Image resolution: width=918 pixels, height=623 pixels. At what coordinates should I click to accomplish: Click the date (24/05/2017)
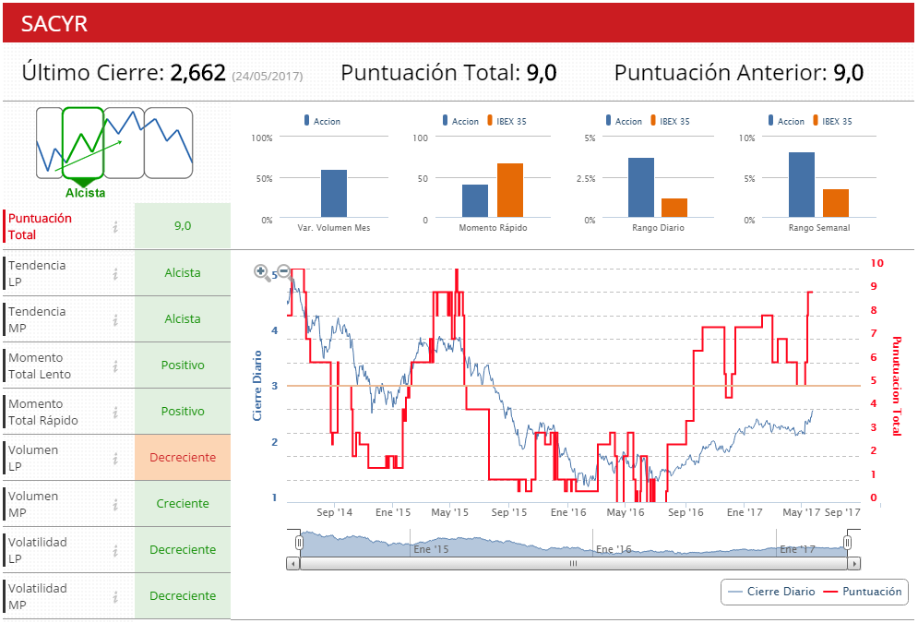point(268,76)
